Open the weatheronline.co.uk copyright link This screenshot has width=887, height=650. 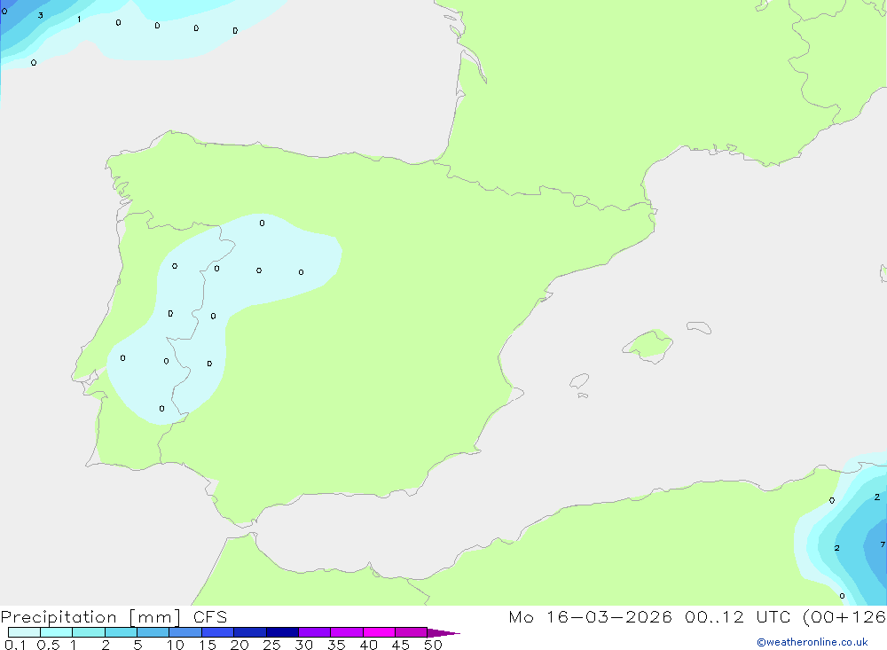812,642
